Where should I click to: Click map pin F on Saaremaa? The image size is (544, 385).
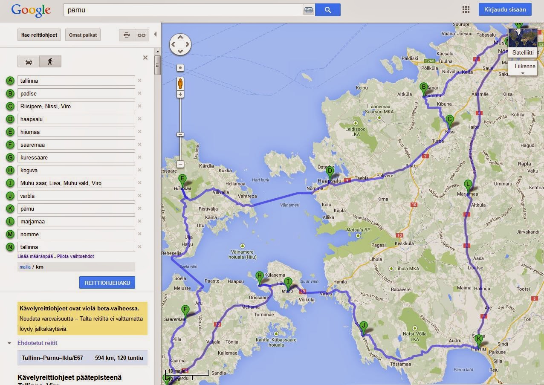tap(185, 312)
